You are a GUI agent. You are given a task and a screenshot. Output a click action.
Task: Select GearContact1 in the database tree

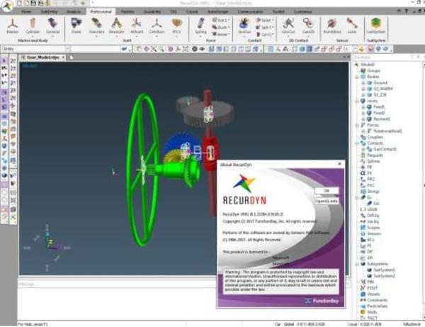(x=387, y=149)
